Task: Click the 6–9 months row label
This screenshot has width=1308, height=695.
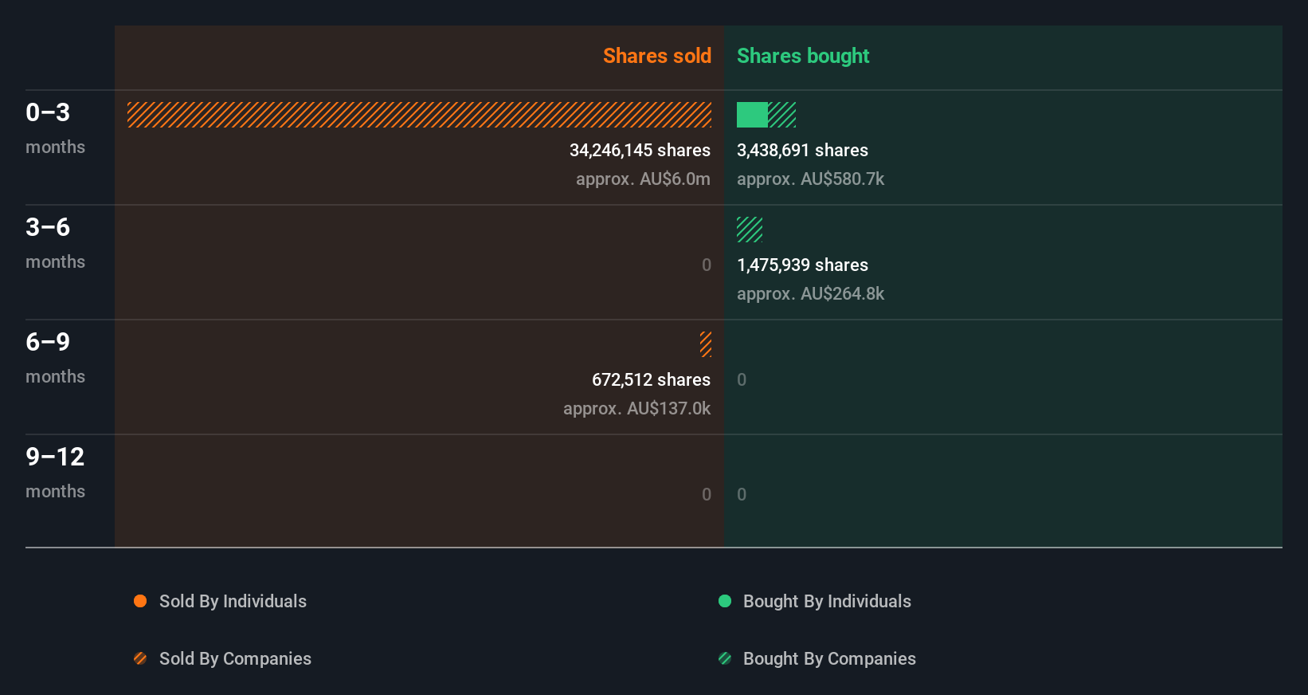Action: tap(55, 357)
